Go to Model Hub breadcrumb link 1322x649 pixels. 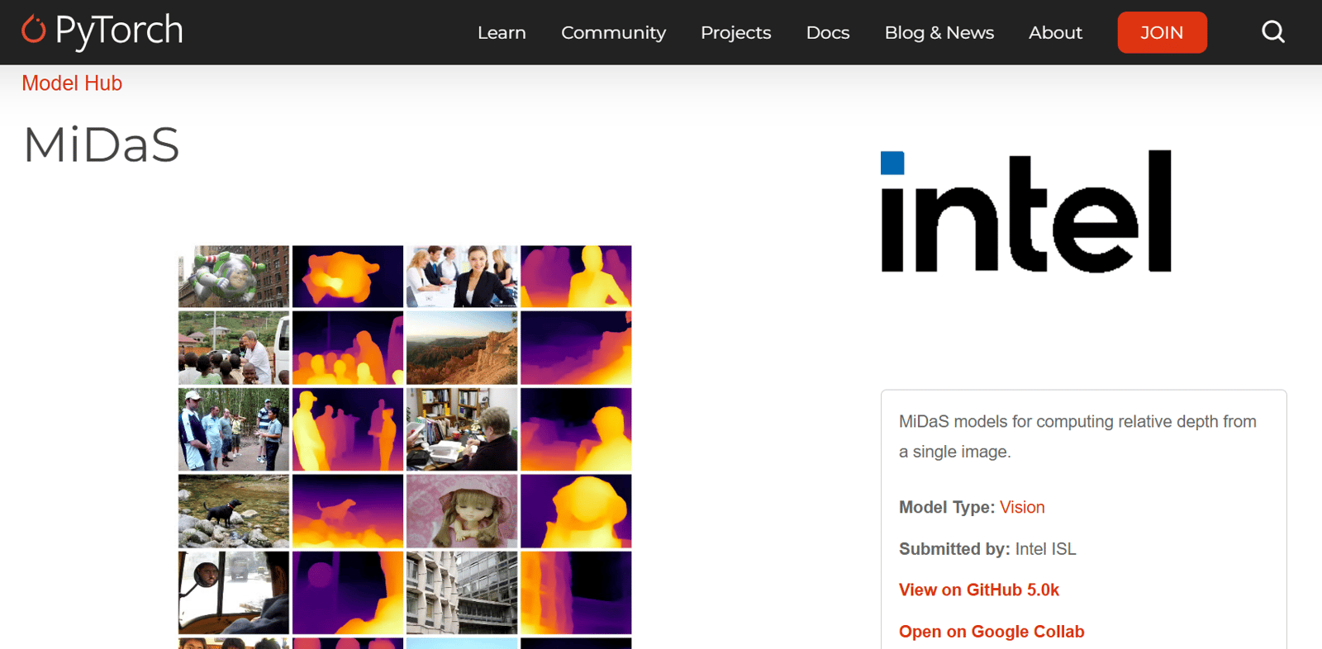tap(72, 83)
